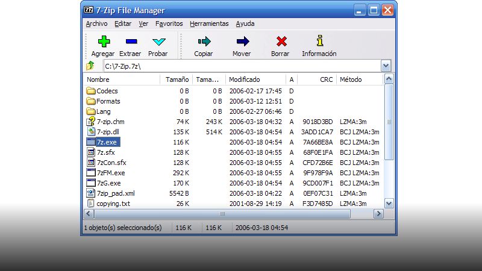
Task: Select the Lang folder icon
Action: [x=91, y=111]
